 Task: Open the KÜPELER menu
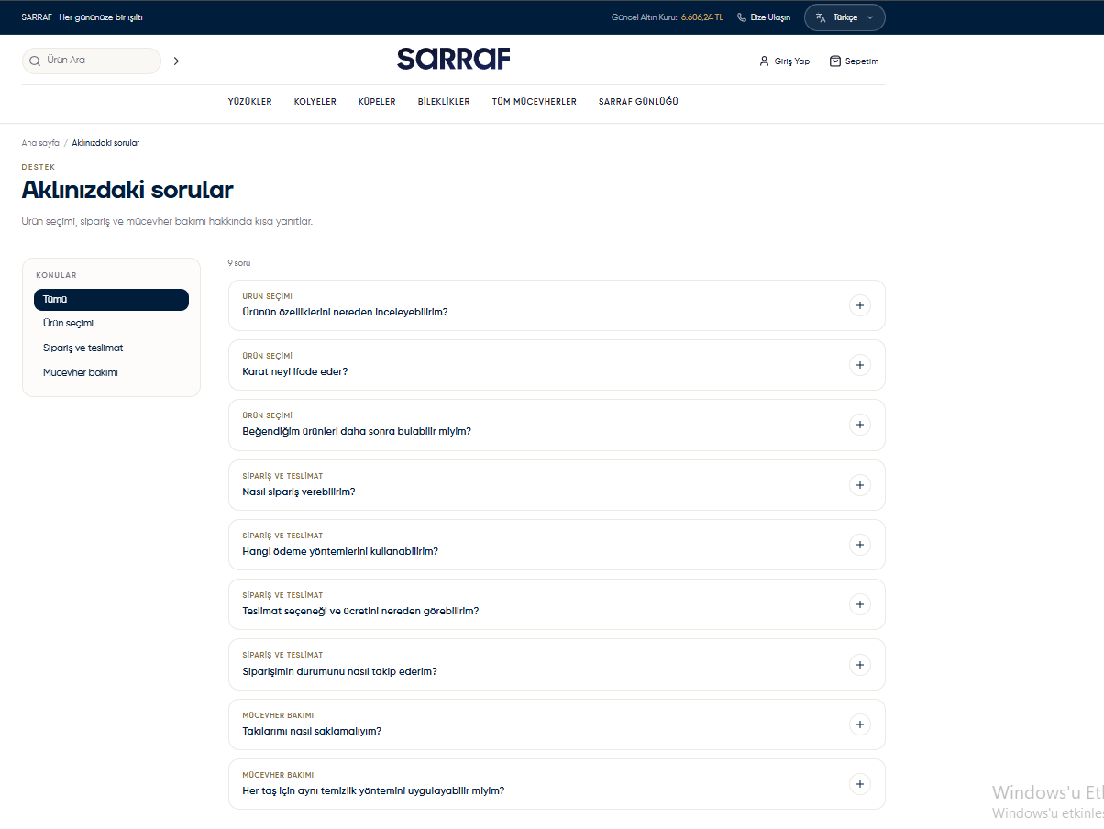tap(377, 102)
